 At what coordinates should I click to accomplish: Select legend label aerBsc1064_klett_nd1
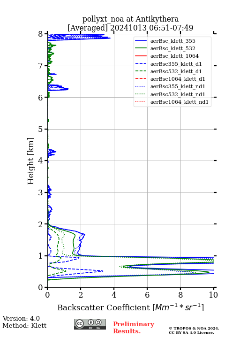point(180,102)
